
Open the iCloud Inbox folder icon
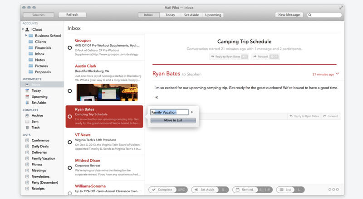[30, 53]
